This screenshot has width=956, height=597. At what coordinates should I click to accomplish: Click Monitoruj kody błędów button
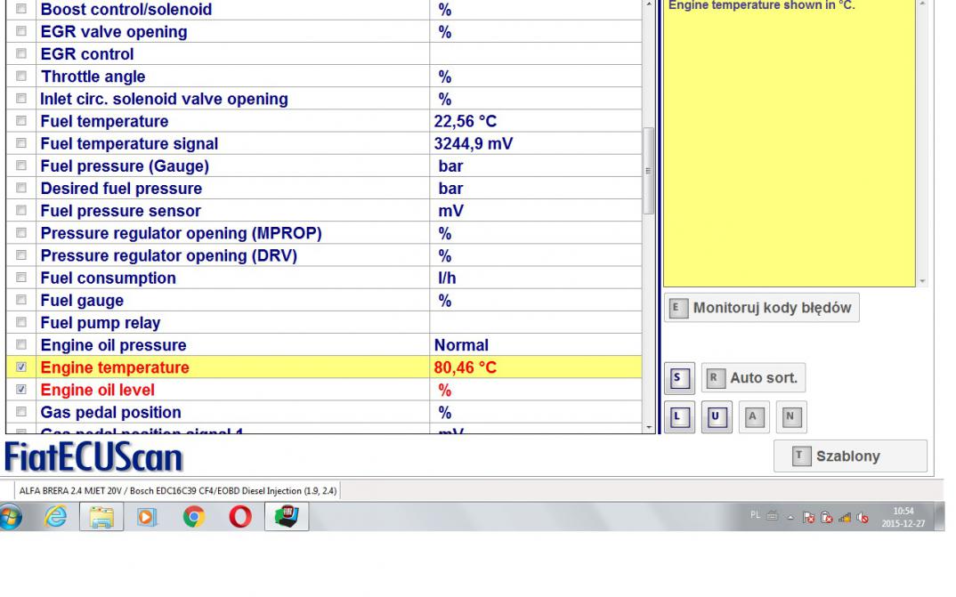pyautogui.click(x=762, y=308)
